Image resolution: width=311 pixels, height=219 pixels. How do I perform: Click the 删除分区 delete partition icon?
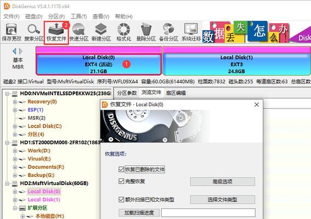(146, 32)
